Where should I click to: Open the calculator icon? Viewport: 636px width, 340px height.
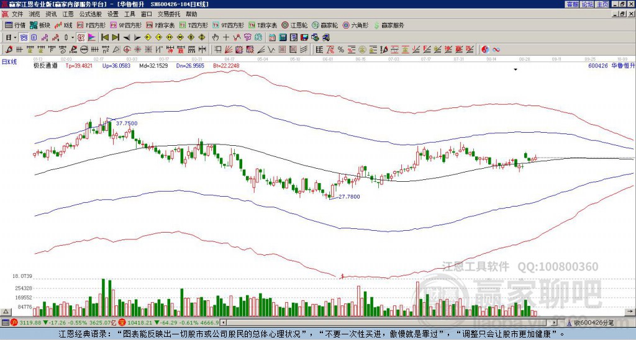coord(283,38)
